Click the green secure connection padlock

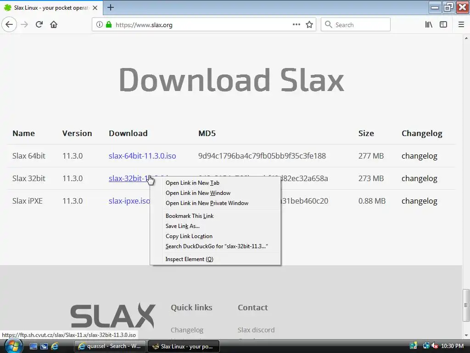(109, 25)
